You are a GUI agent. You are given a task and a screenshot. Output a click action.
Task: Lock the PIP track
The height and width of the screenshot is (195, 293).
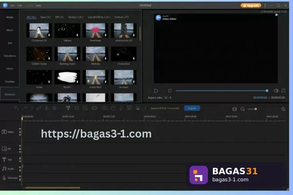click(20, 149)
